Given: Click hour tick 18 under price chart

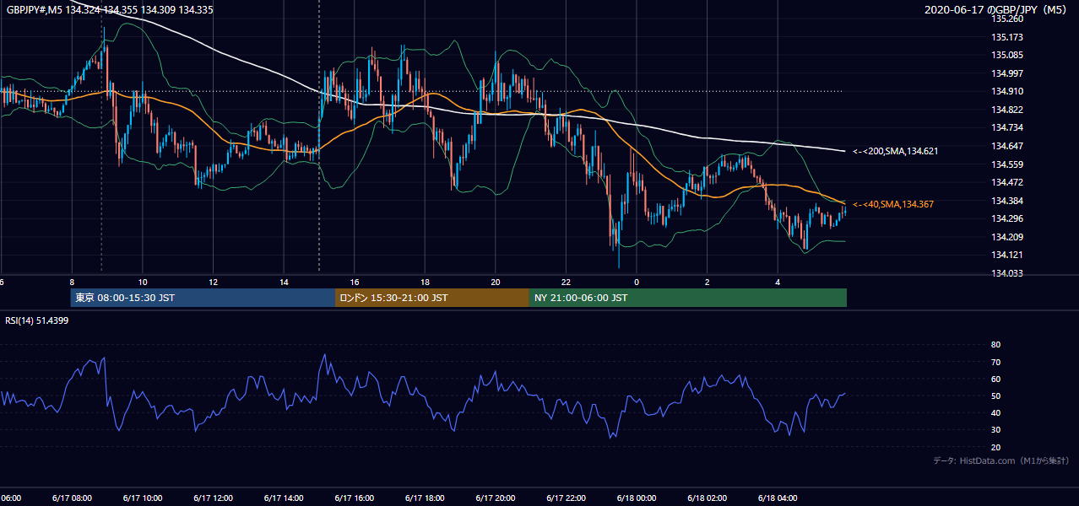Looking at the screenshot, I should [426, 282].
